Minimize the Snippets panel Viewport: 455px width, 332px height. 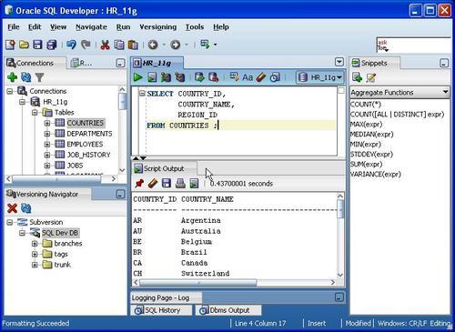(444, 63)
